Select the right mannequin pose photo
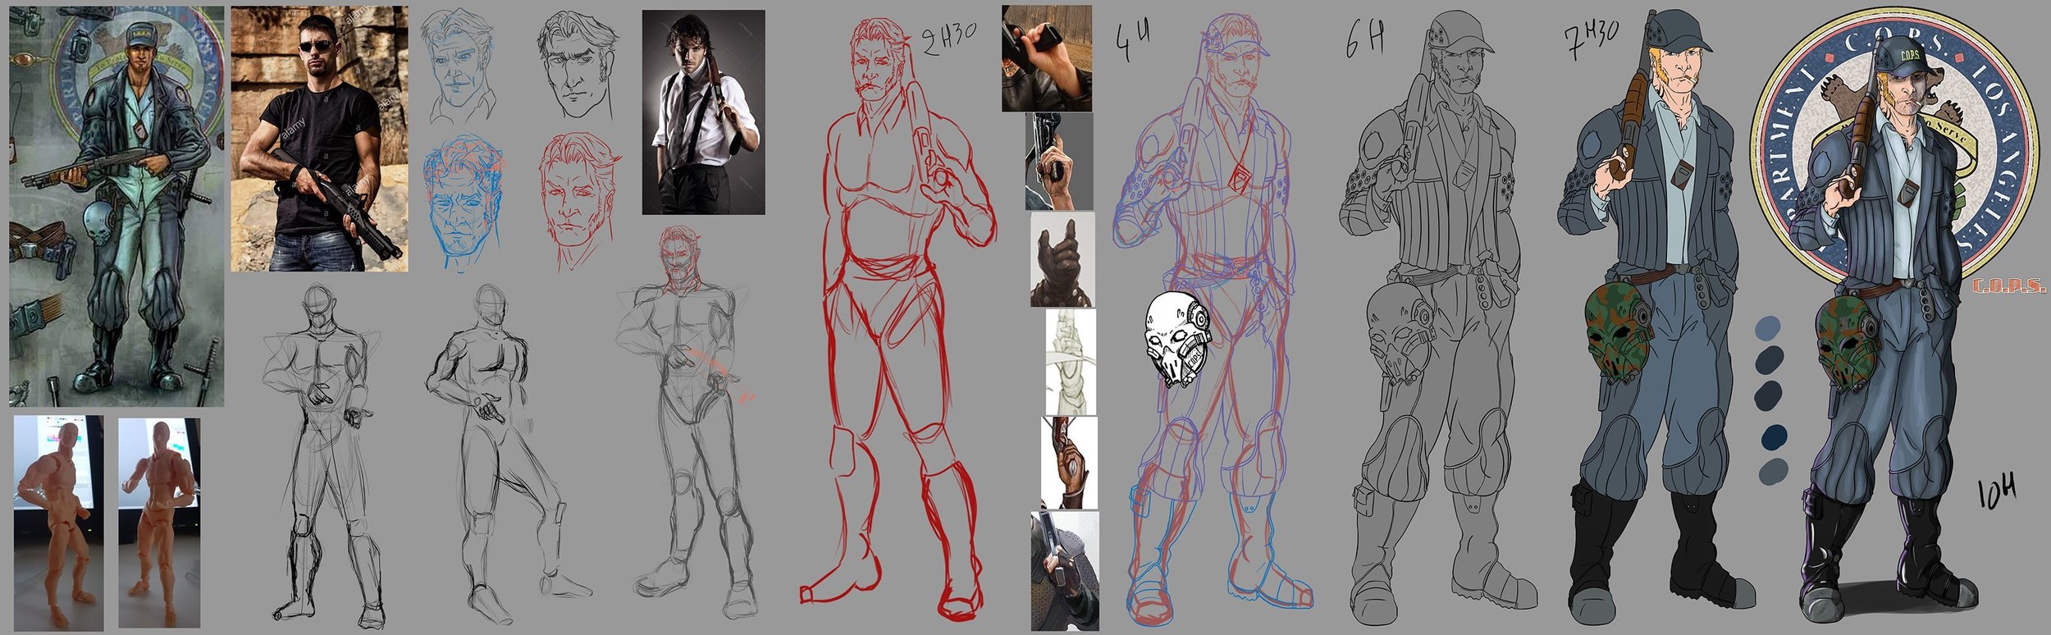This screenshot has height=635, width=2051. tap(159, 522)
